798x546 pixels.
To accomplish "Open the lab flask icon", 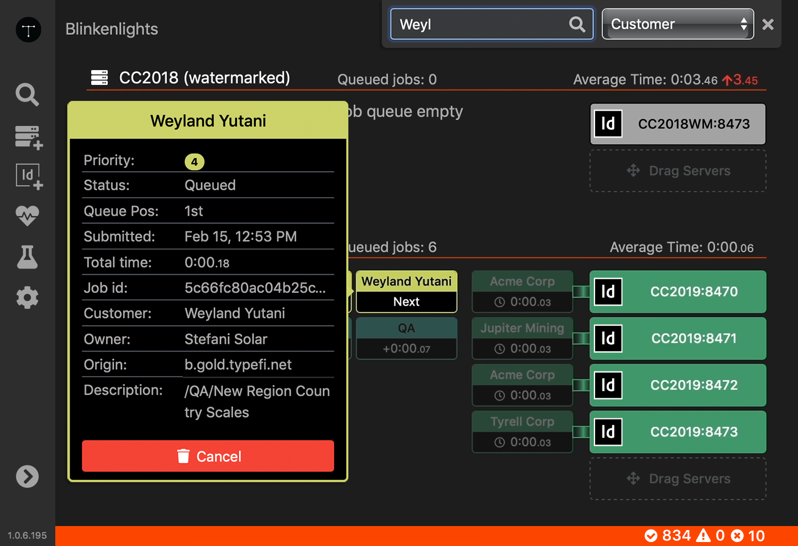I will pyautogui.click(x=27, y=257).
